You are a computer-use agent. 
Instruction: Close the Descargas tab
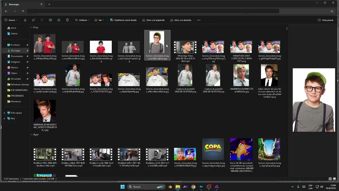click(x=41, y=4)
